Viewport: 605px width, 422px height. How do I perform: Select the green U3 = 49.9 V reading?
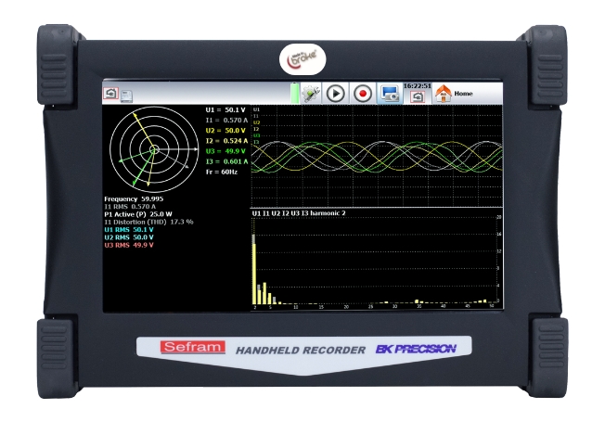click(x=225, y=151)
